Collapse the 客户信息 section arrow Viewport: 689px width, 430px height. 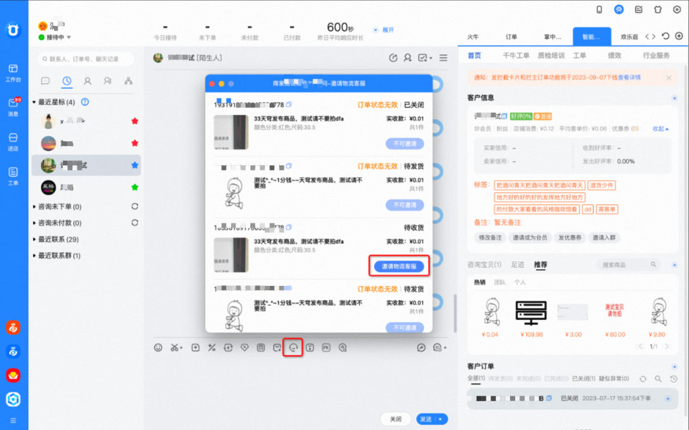(x=675, y=98)
